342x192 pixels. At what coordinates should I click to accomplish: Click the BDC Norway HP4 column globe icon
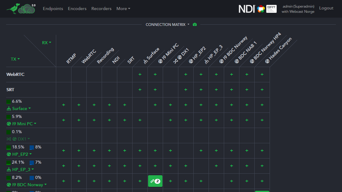tap(252, 61)
